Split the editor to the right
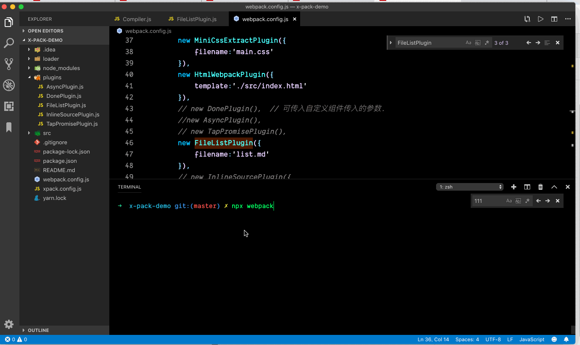Viewport: 580px width, 345px height. pyautogui.click(x=554, y=19)
